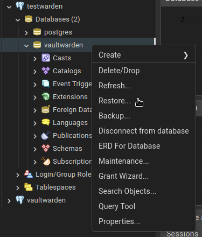Click Disconnect from database

(x=144, y=131)
